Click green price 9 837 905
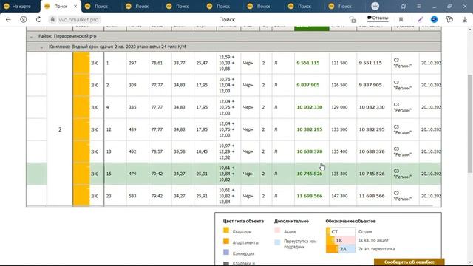The image size is (473, 266). click(x=308, y=85)
